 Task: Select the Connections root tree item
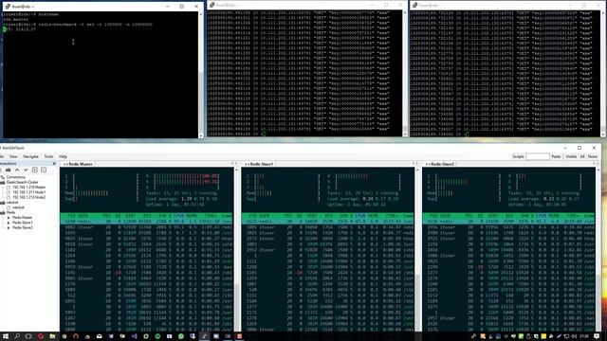[x=15, y=177]
